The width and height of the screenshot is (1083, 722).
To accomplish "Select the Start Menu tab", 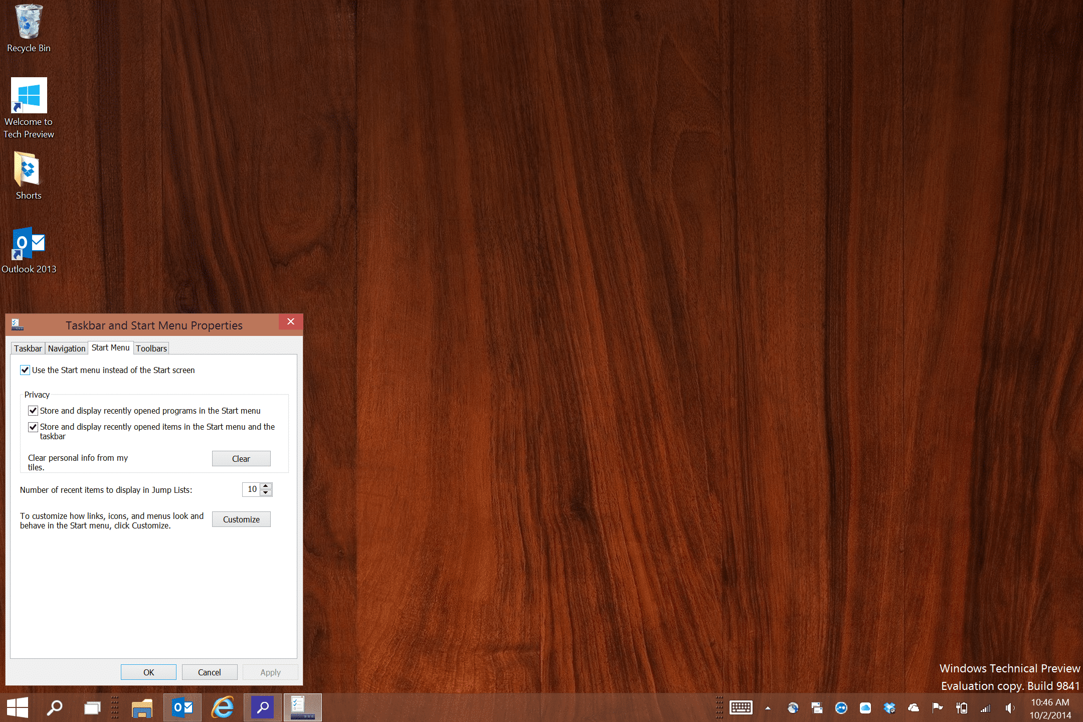I will [x=111, y=347].
